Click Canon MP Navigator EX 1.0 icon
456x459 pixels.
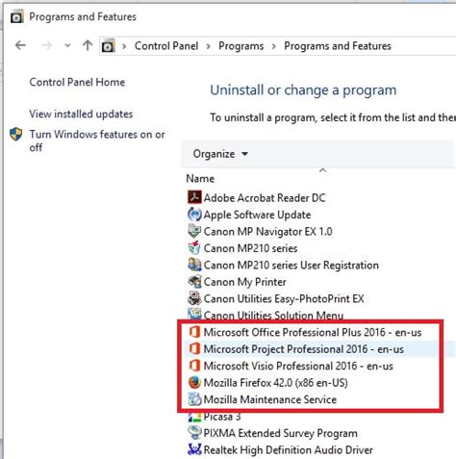pyautogui.click(x=194, y=231)
